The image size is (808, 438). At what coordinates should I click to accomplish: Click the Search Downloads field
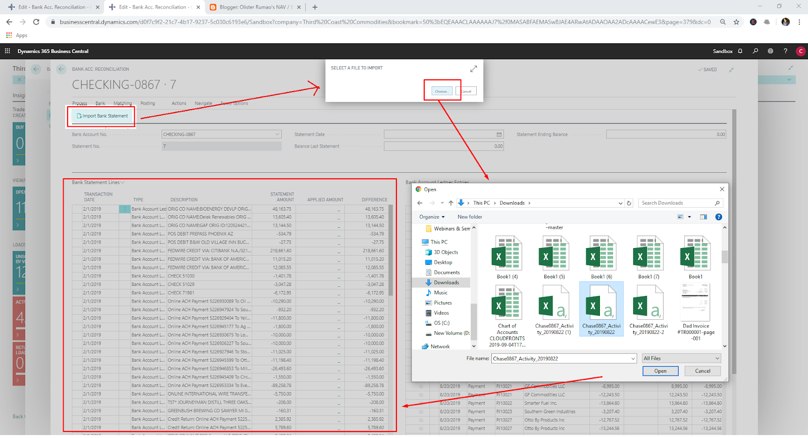point(680,203)
